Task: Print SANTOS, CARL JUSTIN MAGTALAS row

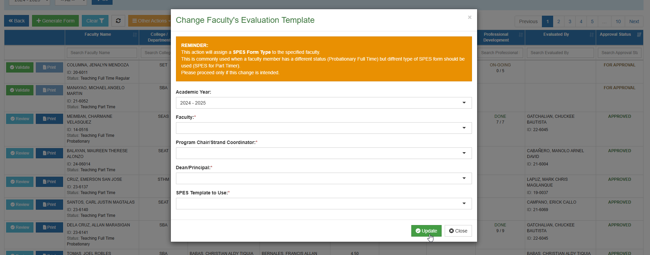Action: pyautogui.click(x=49, y=205)
